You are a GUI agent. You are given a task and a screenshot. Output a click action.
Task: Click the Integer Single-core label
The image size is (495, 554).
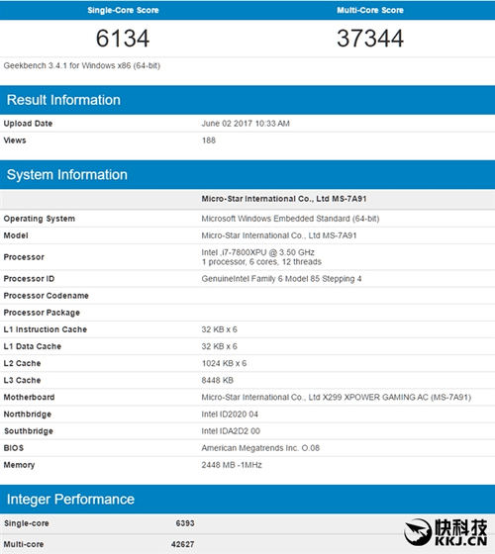pos(27,523)
